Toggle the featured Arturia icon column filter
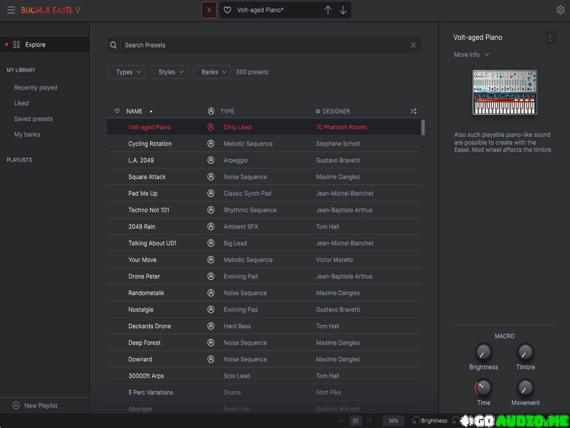The image size is (570, 428). coord(211,111)
